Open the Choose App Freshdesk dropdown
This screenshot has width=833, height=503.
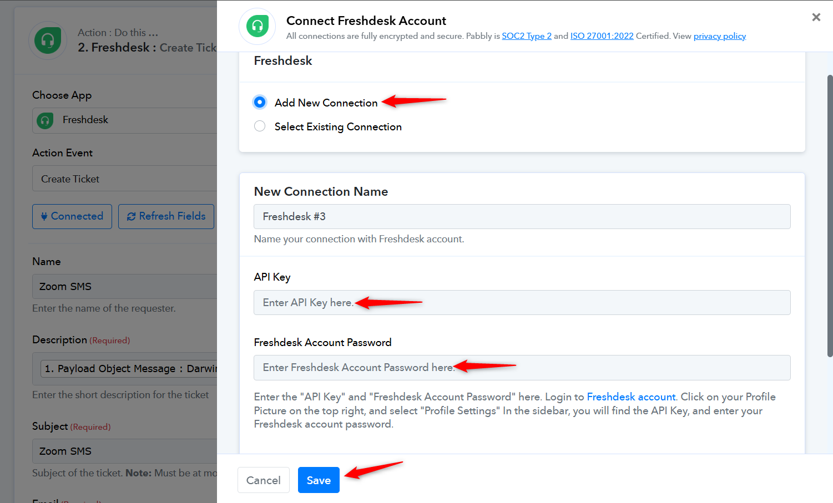coord(125,120)
